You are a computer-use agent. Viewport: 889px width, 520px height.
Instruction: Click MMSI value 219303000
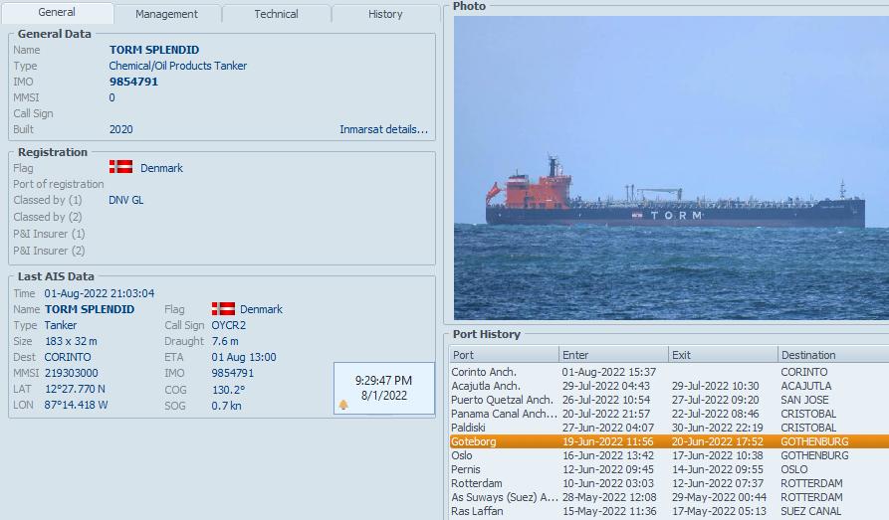click(x=72, y=373)
